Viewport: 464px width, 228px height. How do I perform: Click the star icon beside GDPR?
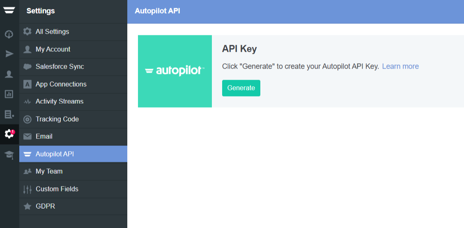[x=27, y=206]
